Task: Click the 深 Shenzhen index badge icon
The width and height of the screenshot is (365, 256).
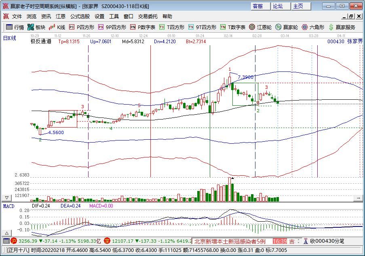Action: tap(107, 241)
